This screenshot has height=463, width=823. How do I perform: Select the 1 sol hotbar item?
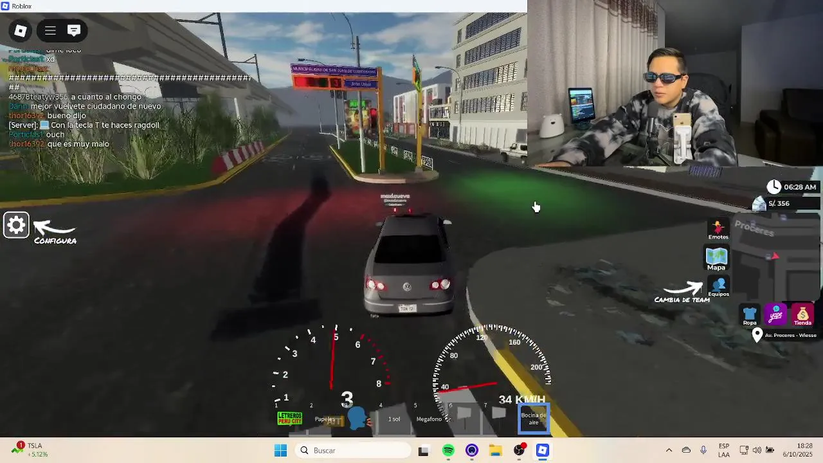394,419
